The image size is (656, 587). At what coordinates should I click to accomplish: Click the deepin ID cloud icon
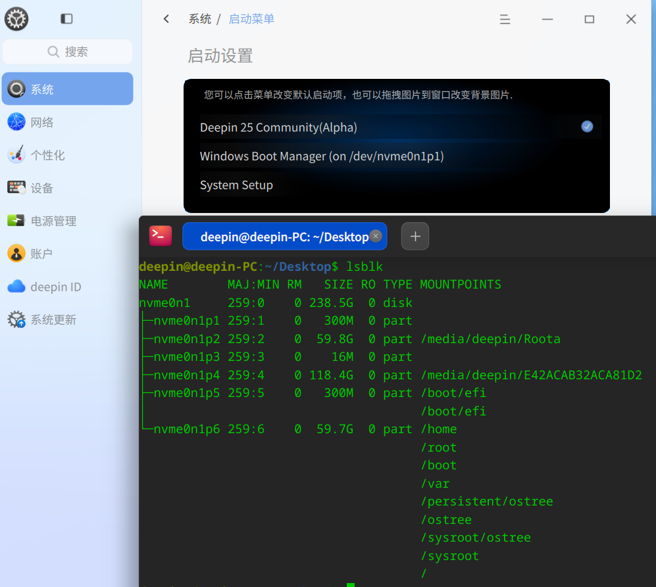16,287
